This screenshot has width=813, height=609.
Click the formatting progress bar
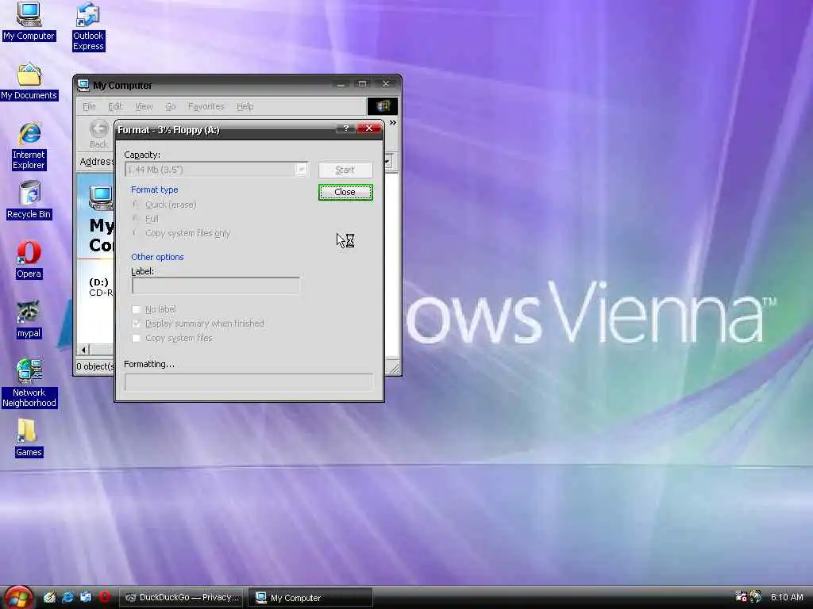coord(249,382)
